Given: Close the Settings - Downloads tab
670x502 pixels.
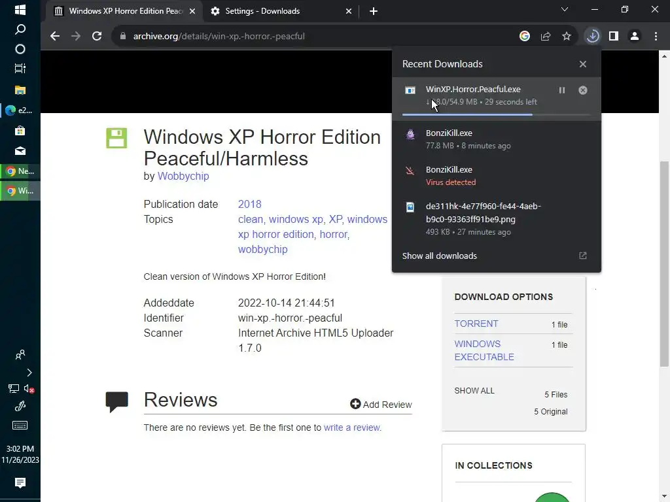Looking at the screenshot, I should [x=349, y=11].
